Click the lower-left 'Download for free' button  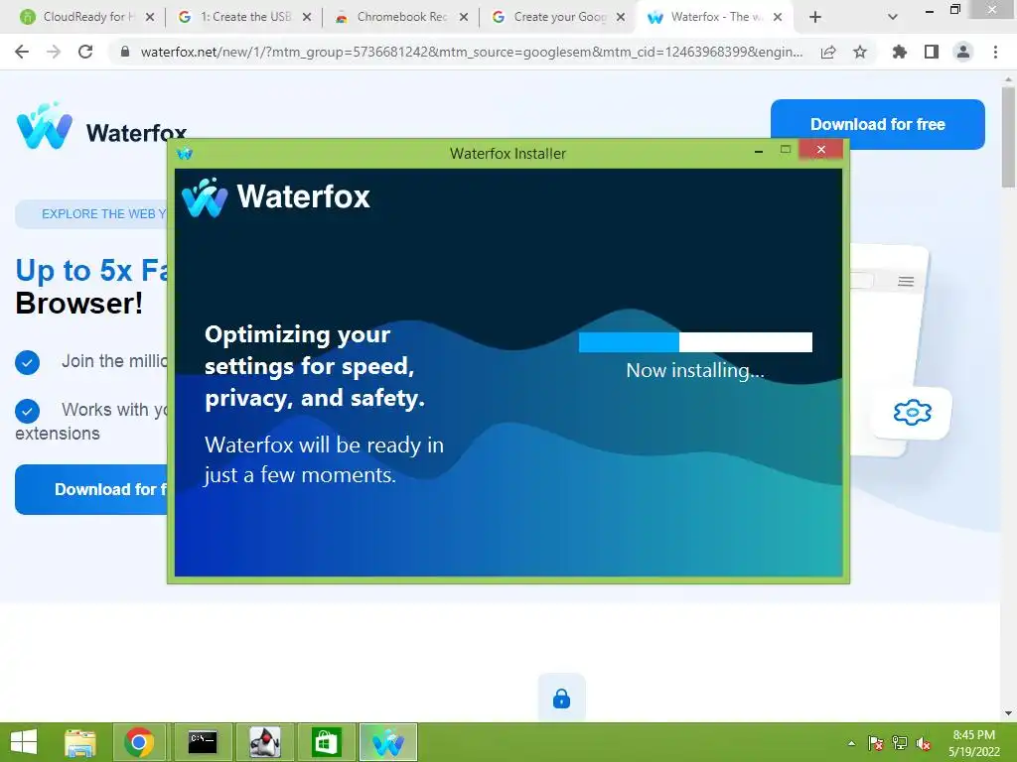[91, 489]
